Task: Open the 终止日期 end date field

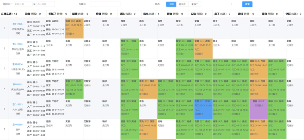Action: click(46, 4)
